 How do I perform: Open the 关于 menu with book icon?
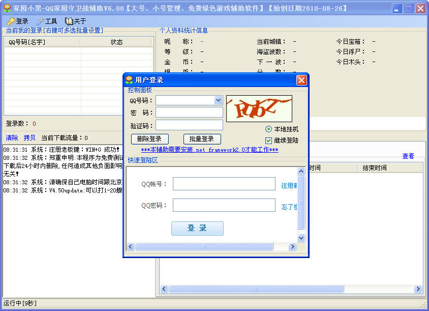[x=76, y=21]
